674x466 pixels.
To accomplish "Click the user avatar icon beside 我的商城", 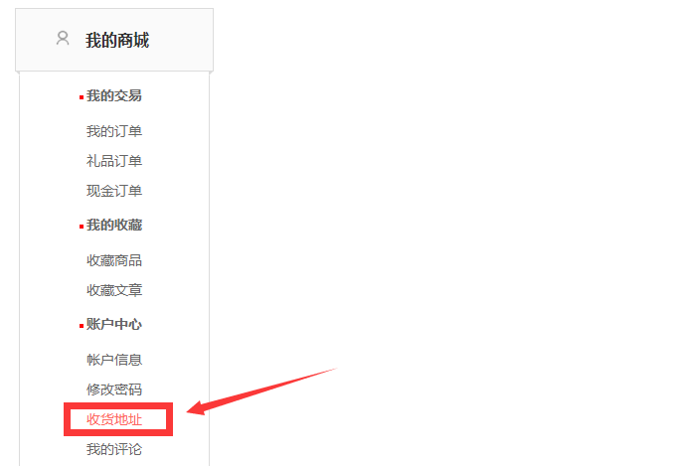I will [63, 38].
